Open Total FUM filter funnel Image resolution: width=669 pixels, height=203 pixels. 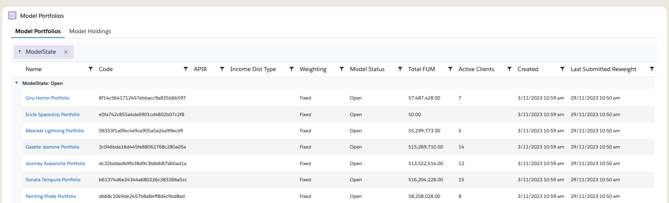pos(450,69)
